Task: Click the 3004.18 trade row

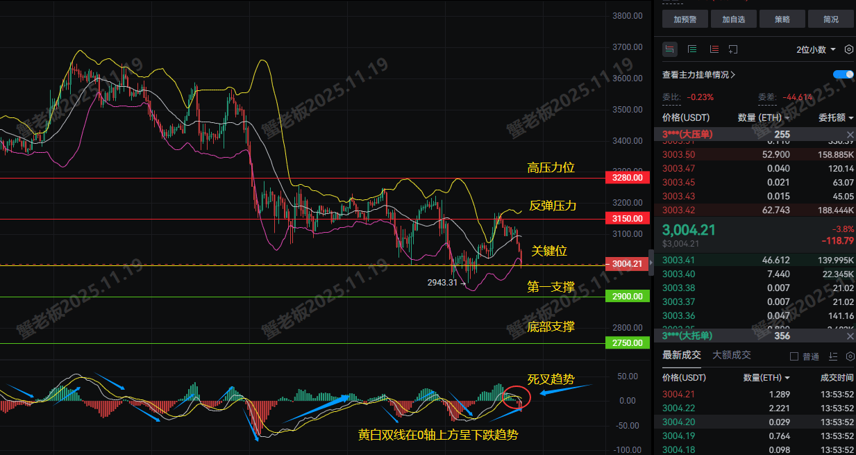Action: [755, 449]
